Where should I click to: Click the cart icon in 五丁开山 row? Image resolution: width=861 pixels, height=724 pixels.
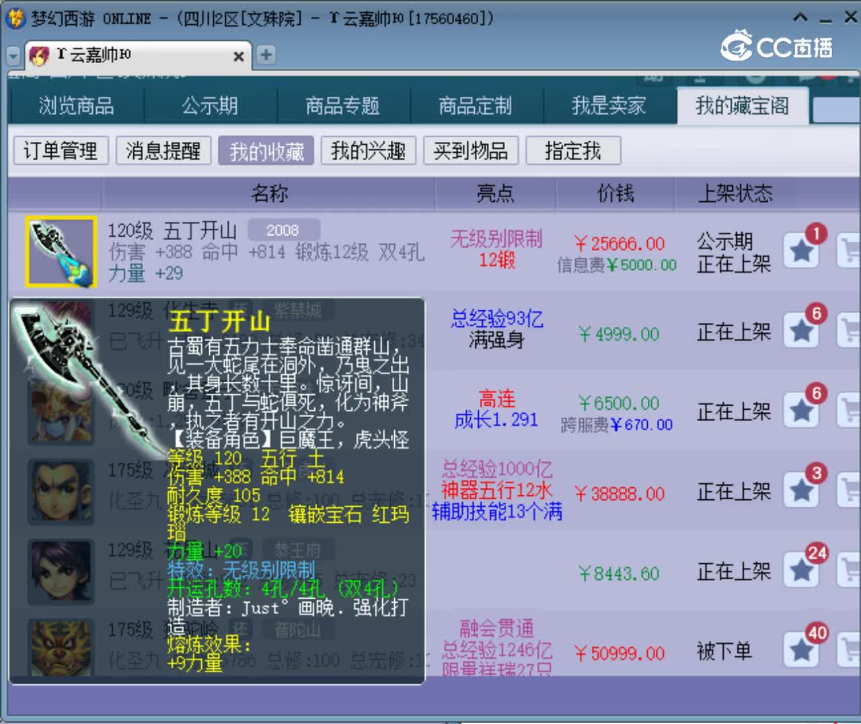(849, 251)
